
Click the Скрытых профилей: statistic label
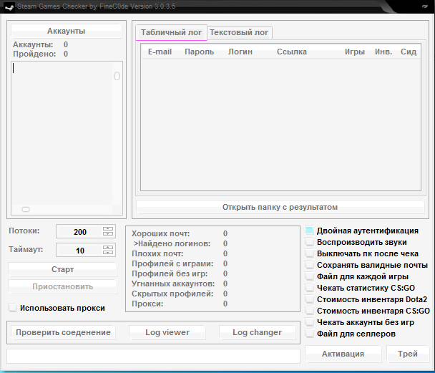pyautogui.click(x=172, y=294)
